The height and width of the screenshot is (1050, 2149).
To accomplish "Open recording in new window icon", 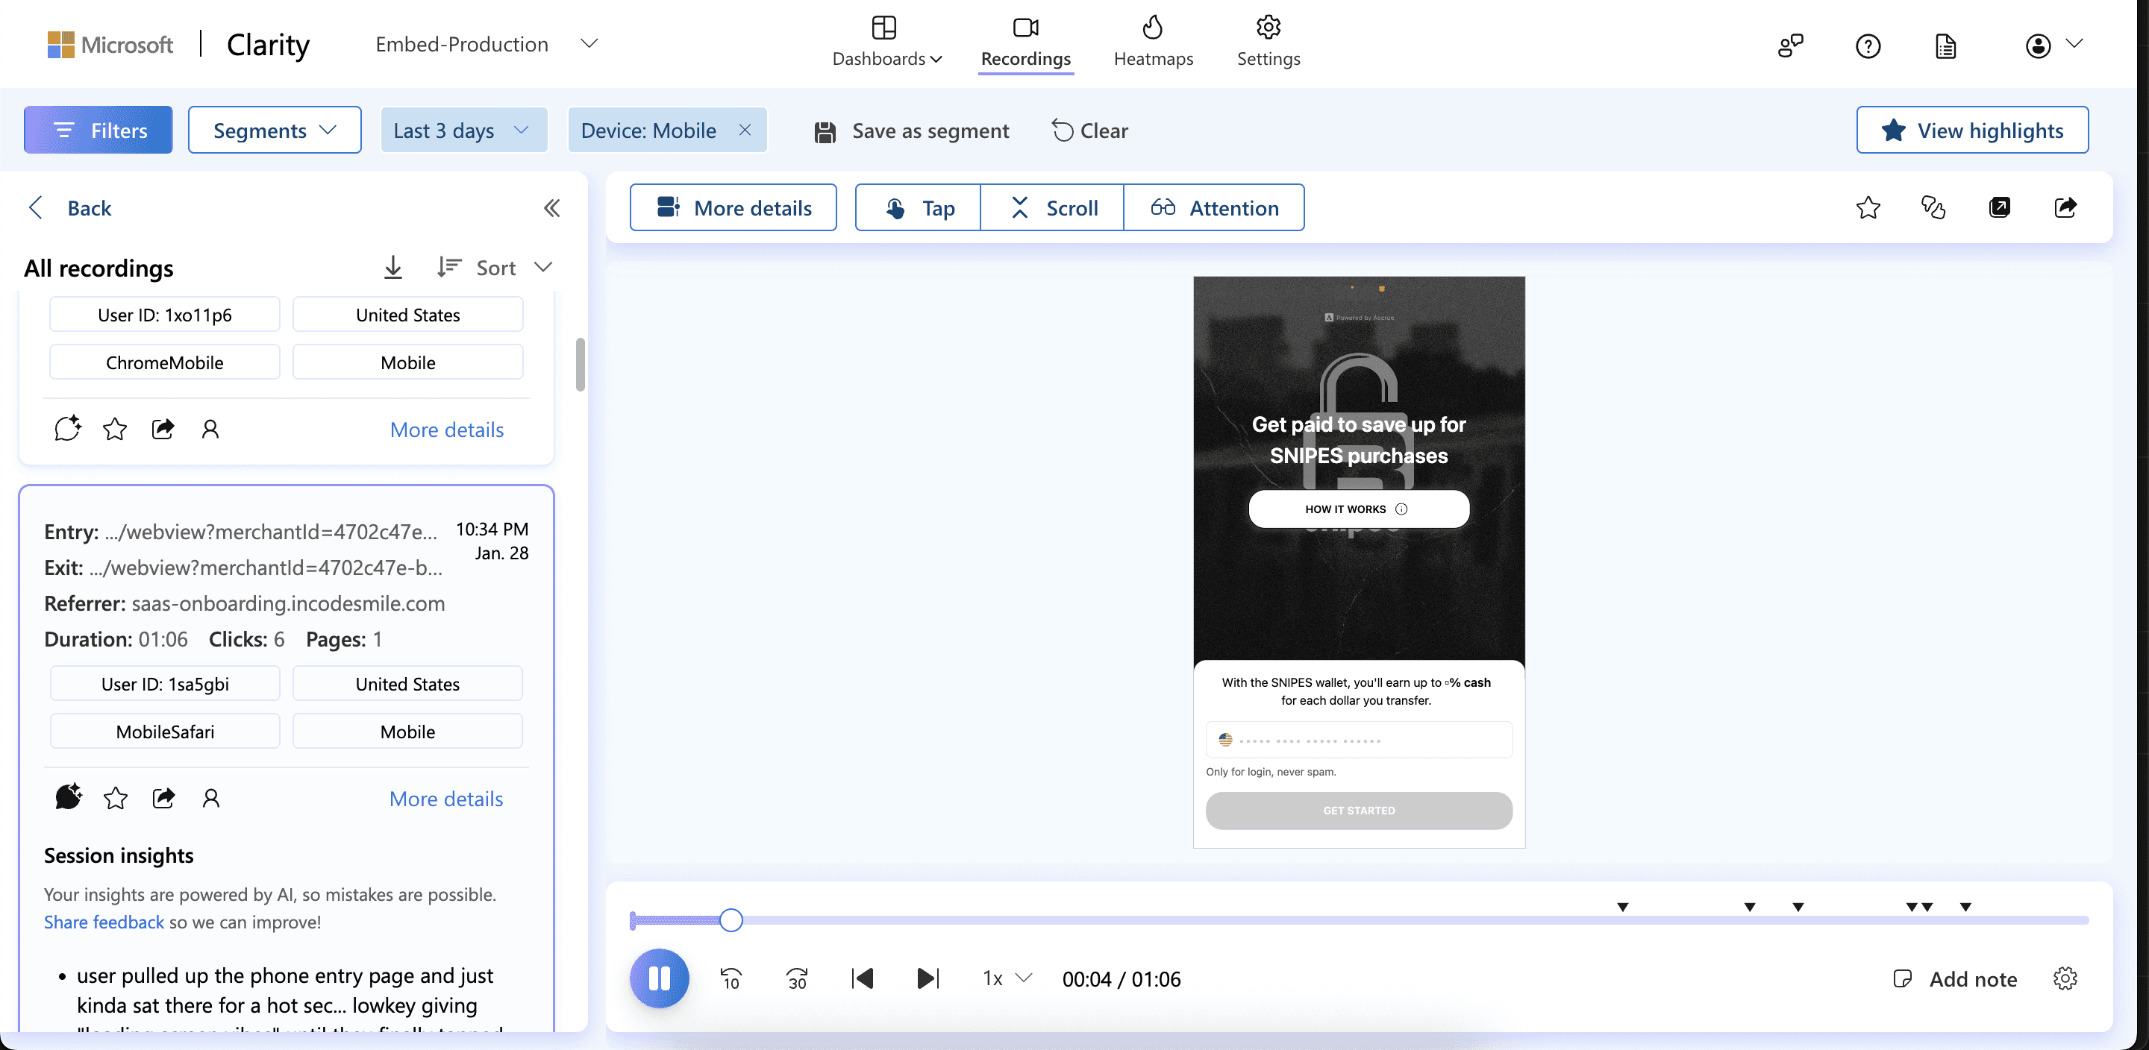I will pyautogui.click(x=1999, y=207).
